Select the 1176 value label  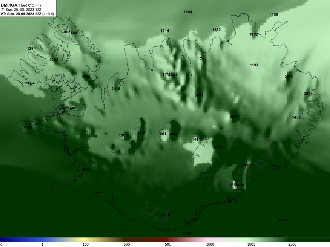pos(200,59)
